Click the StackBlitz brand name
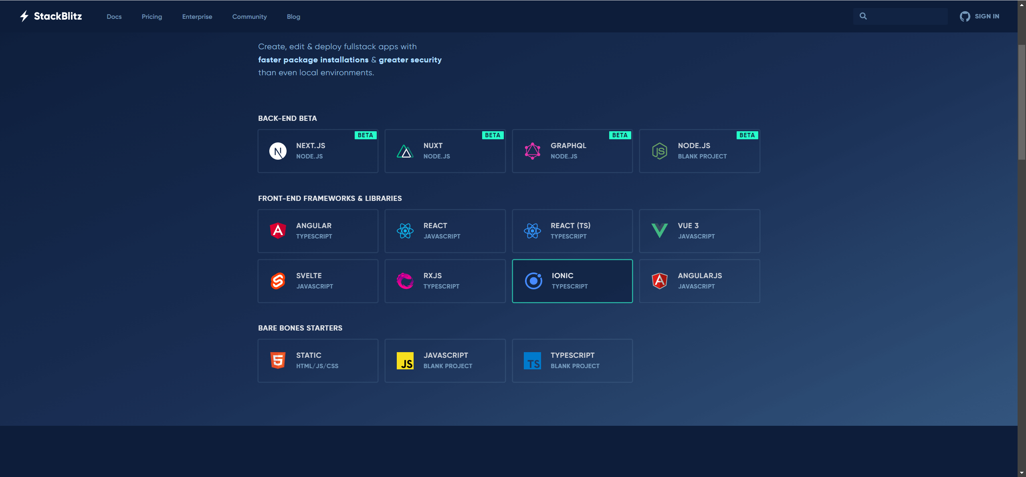The width and height of the screenshot is (1026, 477). pyautogui.click(x=58, y=16)
